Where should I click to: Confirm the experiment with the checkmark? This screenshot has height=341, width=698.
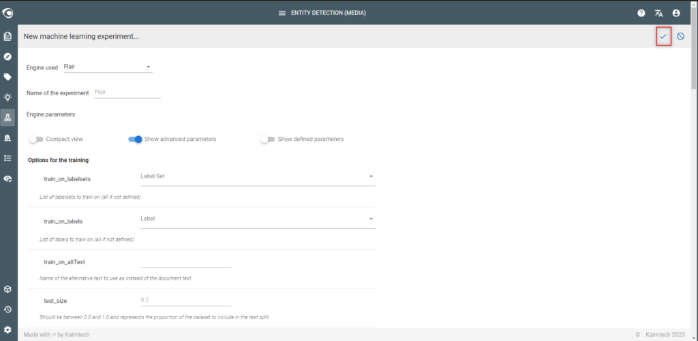pos(663,37)
